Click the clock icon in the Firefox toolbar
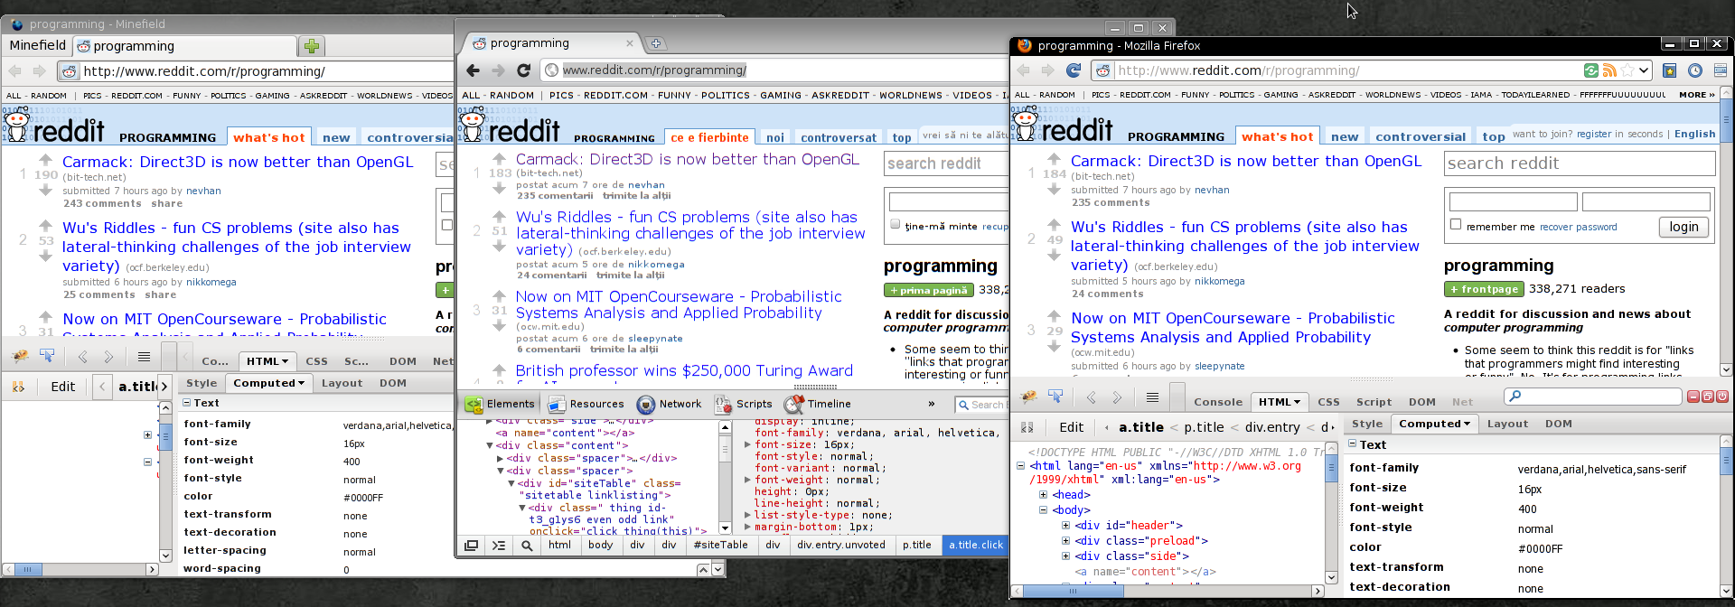The height and width of the screenshot is (607, 1735). click(1695, 70)
